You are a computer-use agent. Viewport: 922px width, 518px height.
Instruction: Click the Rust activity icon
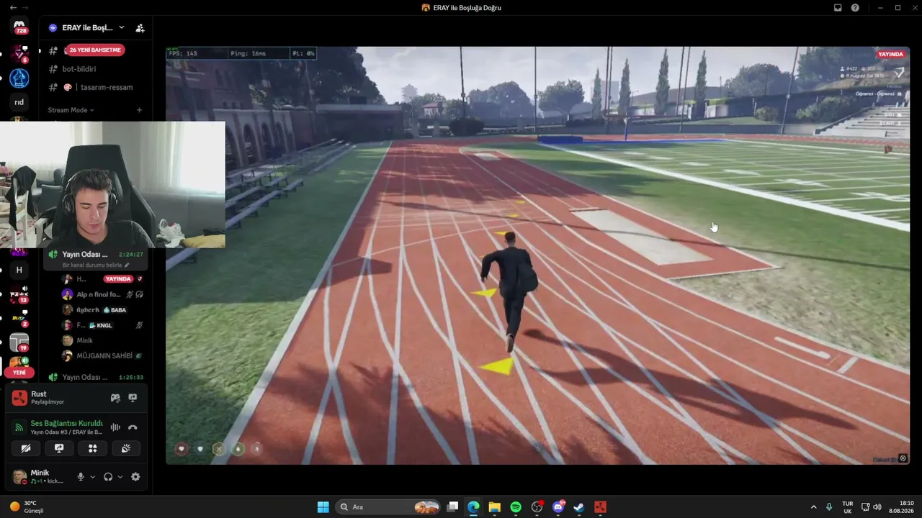click(20, 398)
